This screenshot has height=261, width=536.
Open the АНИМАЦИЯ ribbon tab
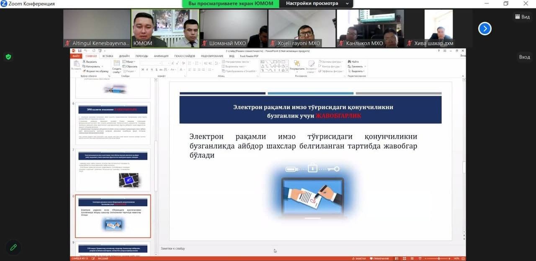[x=161, y=56]
